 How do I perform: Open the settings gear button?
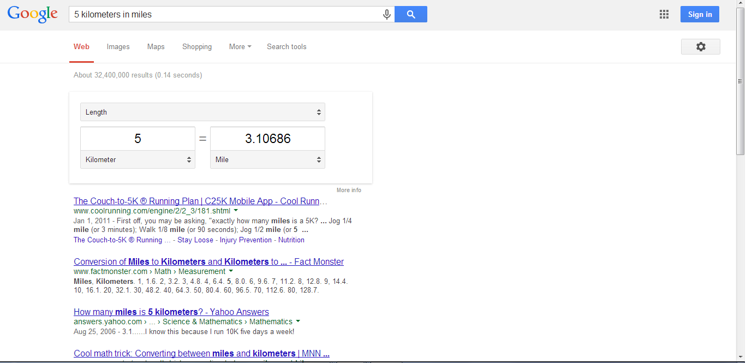pos(701,47)
